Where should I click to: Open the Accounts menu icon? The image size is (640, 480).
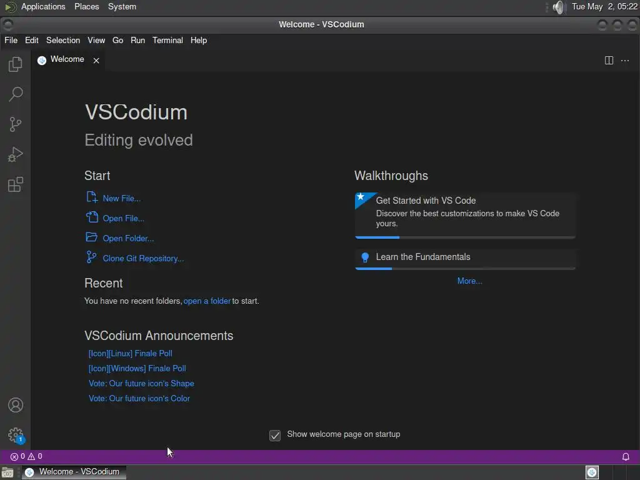(16, 405)
